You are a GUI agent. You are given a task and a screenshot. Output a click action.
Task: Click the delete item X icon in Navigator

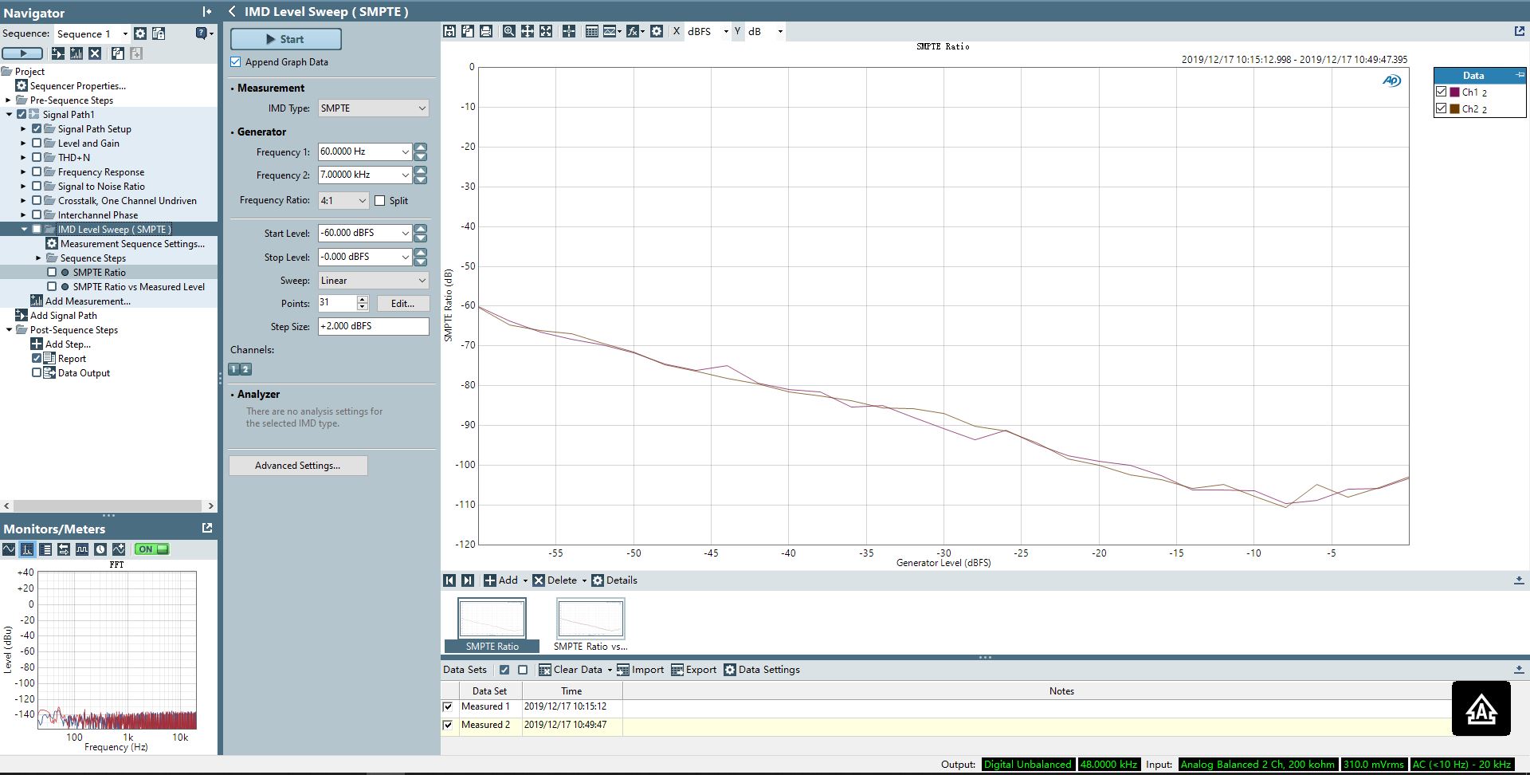[x=95, y=53]
